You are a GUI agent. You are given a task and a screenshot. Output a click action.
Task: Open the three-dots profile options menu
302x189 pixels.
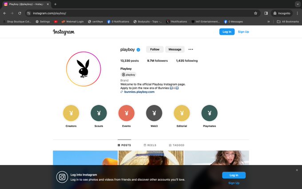[x=191, y=49]
